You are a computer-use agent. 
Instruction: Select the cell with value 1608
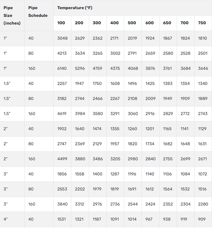(x=115, y=83)
